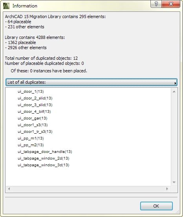Select ui_pp_m1(13) list entry
The height and width of the screenshot is (217, 183).
[31, 138]
